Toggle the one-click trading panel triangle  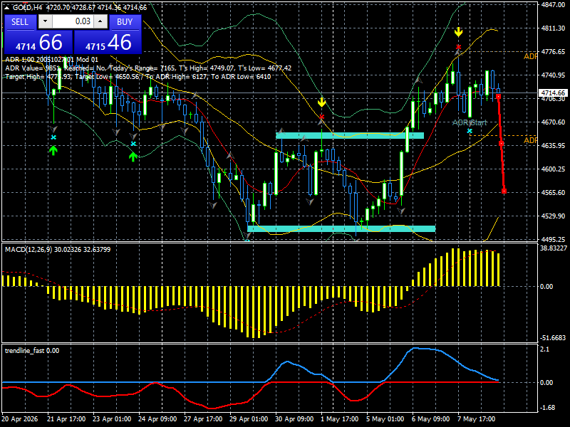point(6,7)
